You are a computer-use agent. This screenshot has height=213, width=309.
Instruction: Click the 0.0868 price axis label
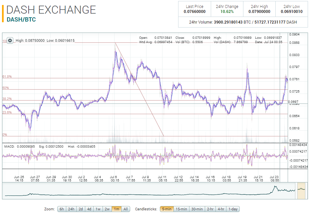pos(294,42)
